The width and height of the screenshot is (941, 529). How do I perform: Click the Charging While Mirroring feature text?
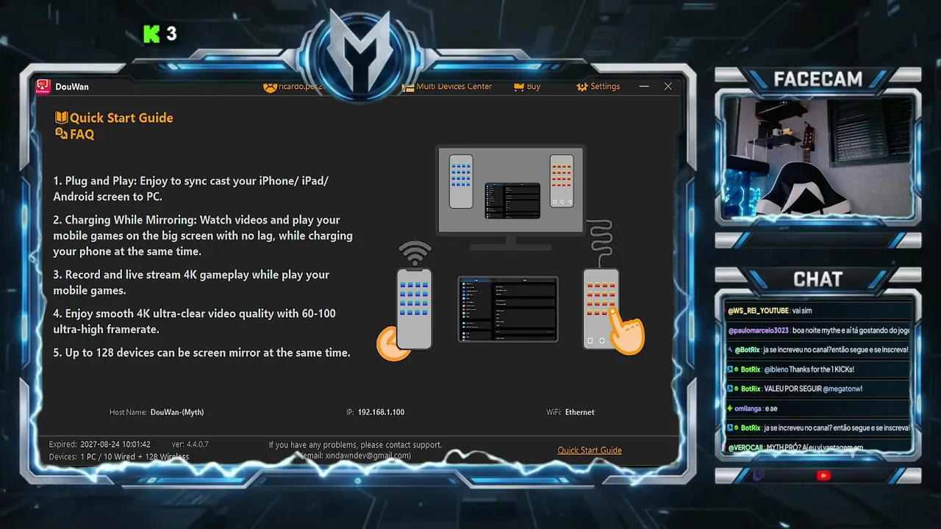coord(203,235)
